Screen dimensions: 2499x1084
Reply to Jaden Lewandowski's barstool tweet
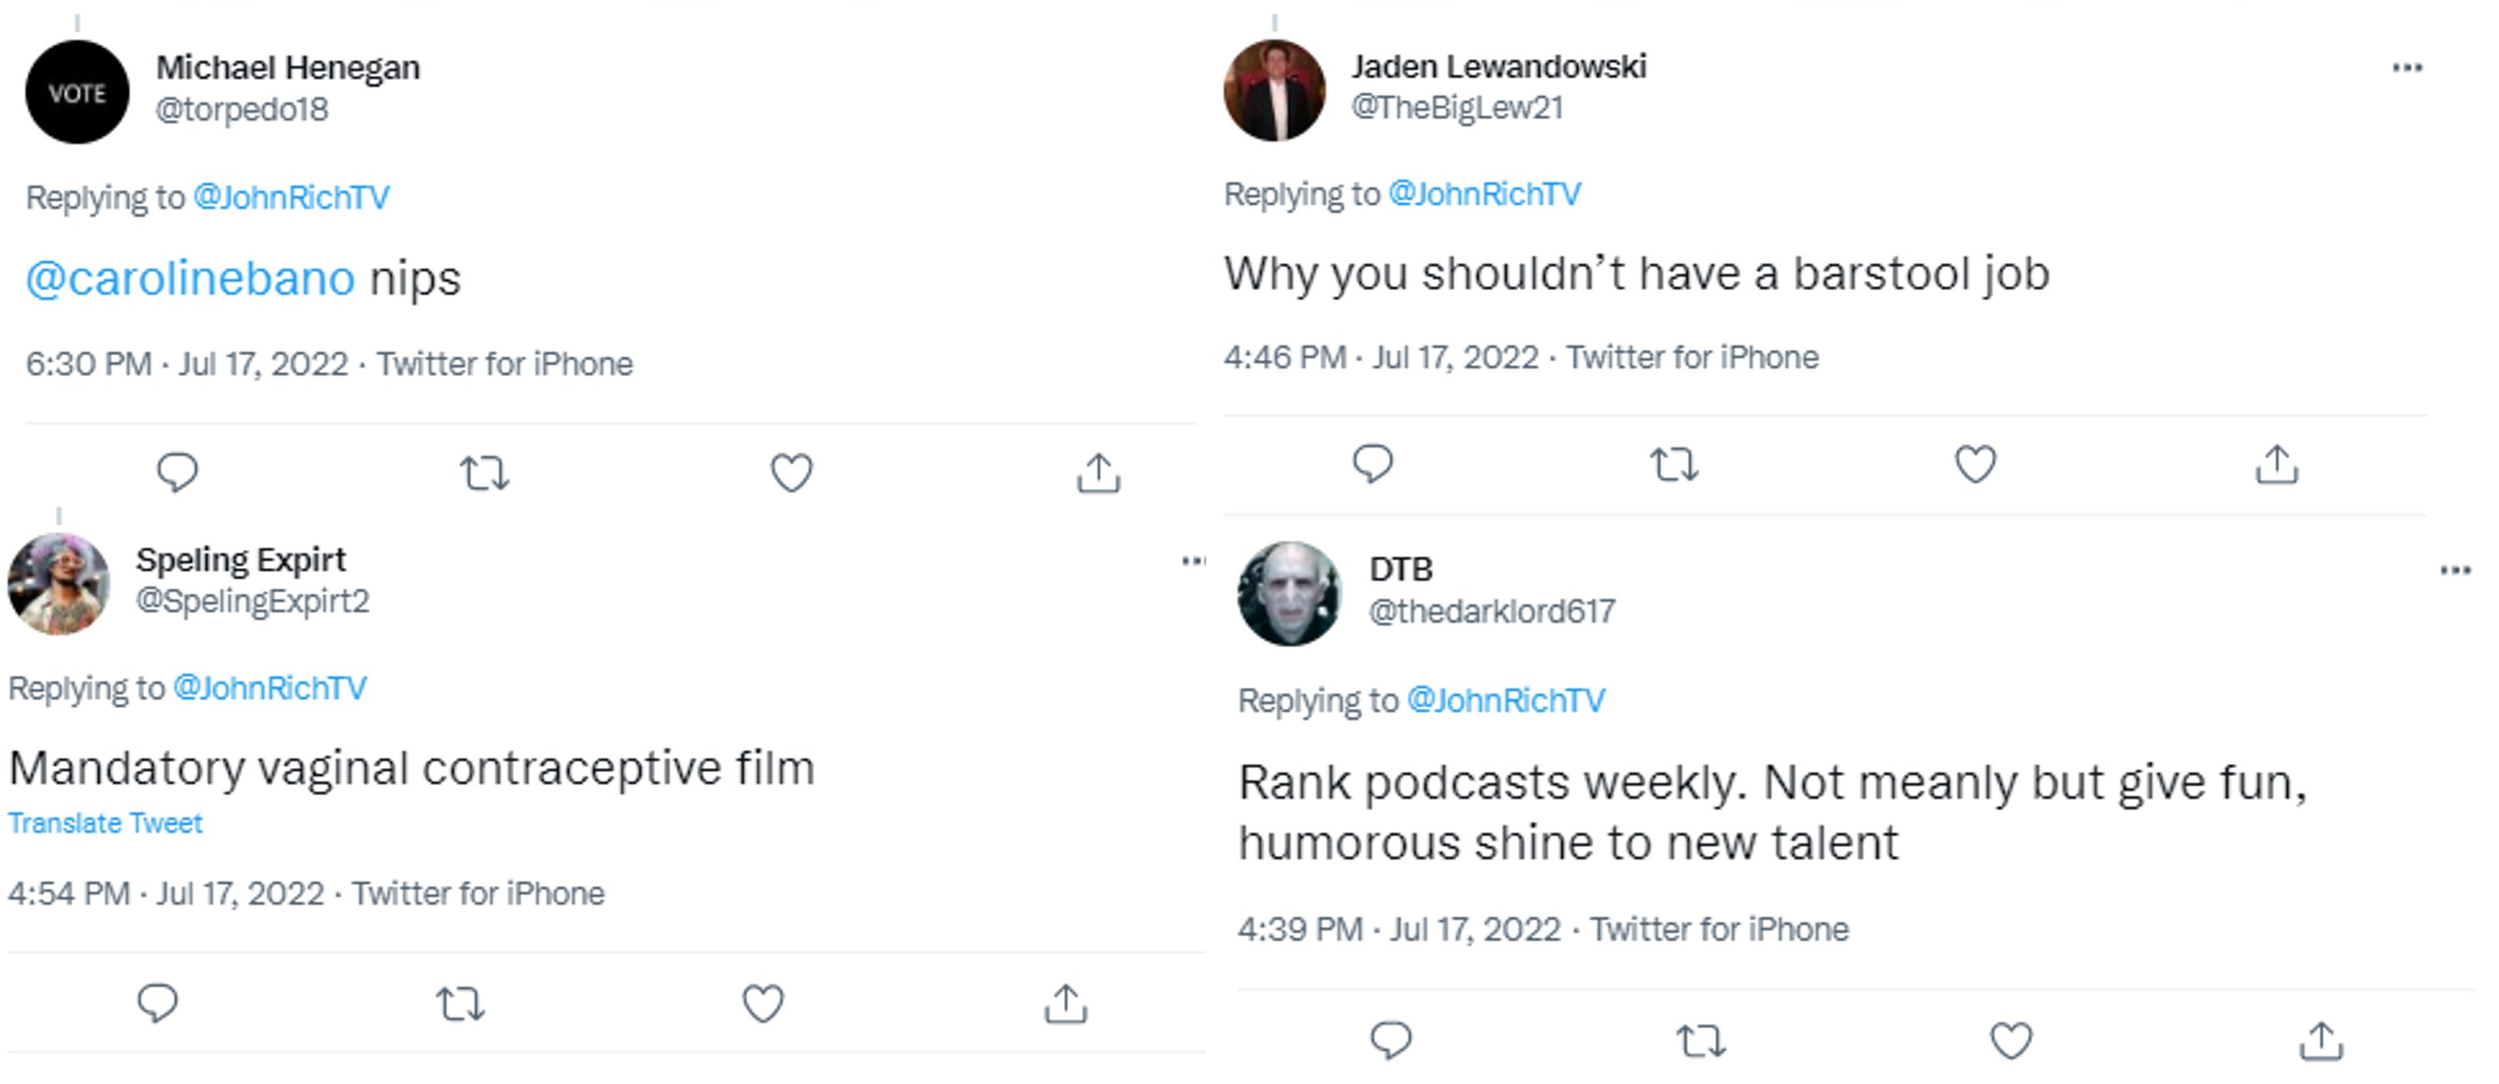(1373, 464)
